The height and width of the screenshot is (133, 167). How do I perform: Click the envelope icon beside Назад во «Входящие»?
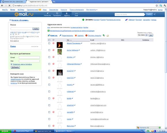(10, 20)
